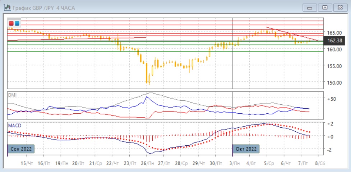This screenshot has width=351, height=172.
Task: Click the red square button on chart
Action: [x=11, y=23]
